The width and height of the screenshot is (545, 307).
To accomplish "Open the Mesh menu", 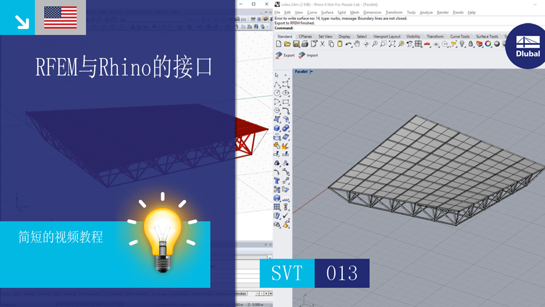I will coord(354,13).
